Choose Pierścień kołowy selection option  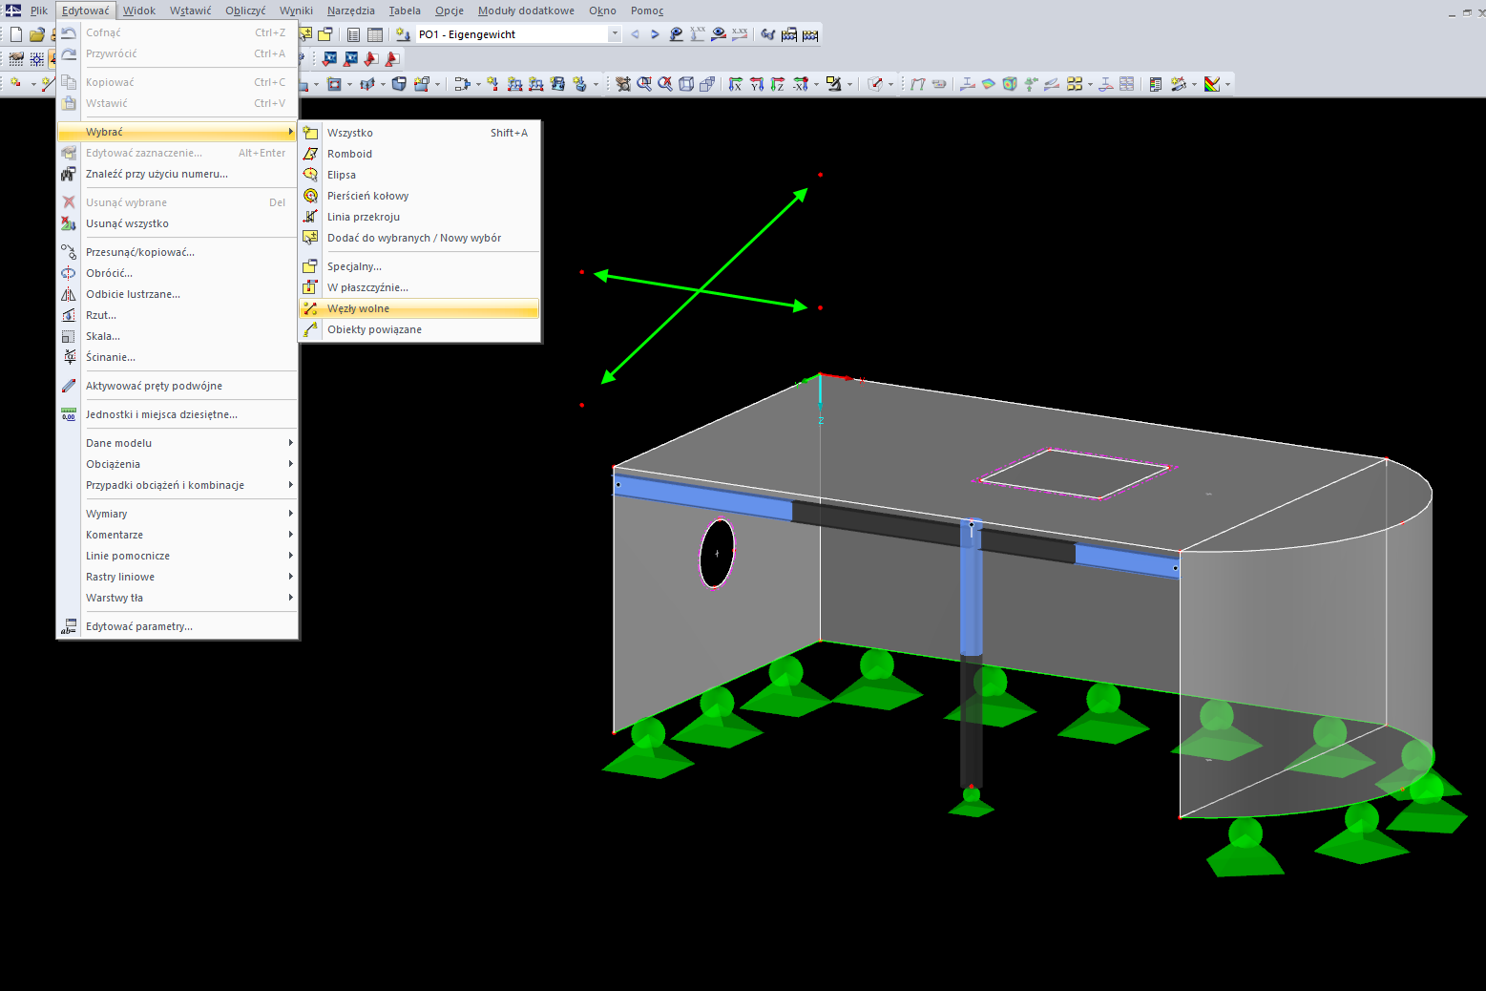click(x=420, y=196)
